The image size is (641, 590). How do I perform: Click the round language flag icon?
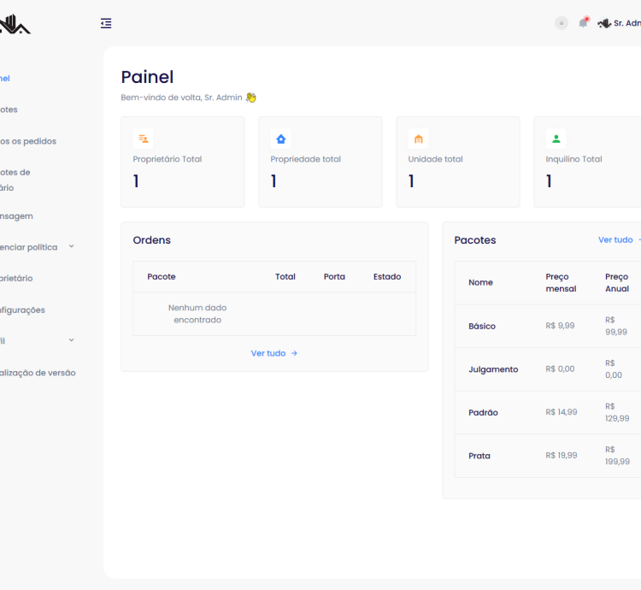(x=562, y=23)
